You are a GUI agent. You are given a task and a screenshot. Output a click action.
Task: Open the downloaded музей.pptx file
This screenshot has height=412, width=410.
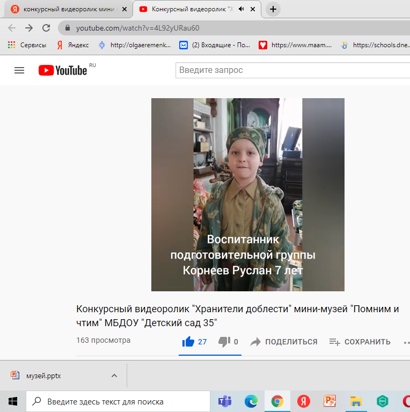pos(43,376)
